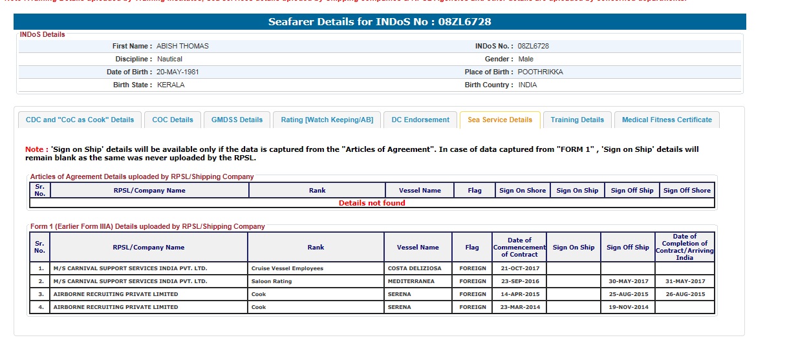Click the Saloon Rating rank cell
809x351 pixels.
coord(272,281)
